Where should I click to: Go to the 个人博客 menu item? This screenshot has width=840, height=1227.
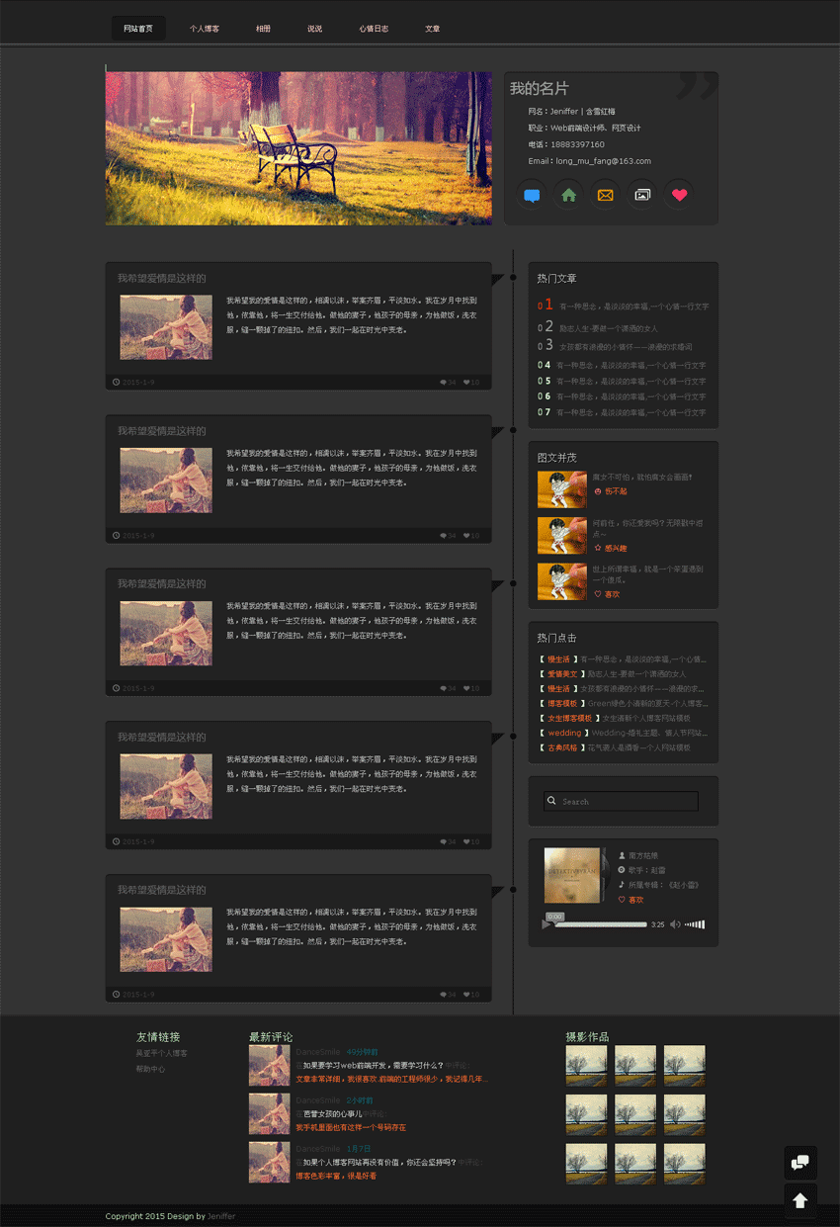(x=205, y=29)
